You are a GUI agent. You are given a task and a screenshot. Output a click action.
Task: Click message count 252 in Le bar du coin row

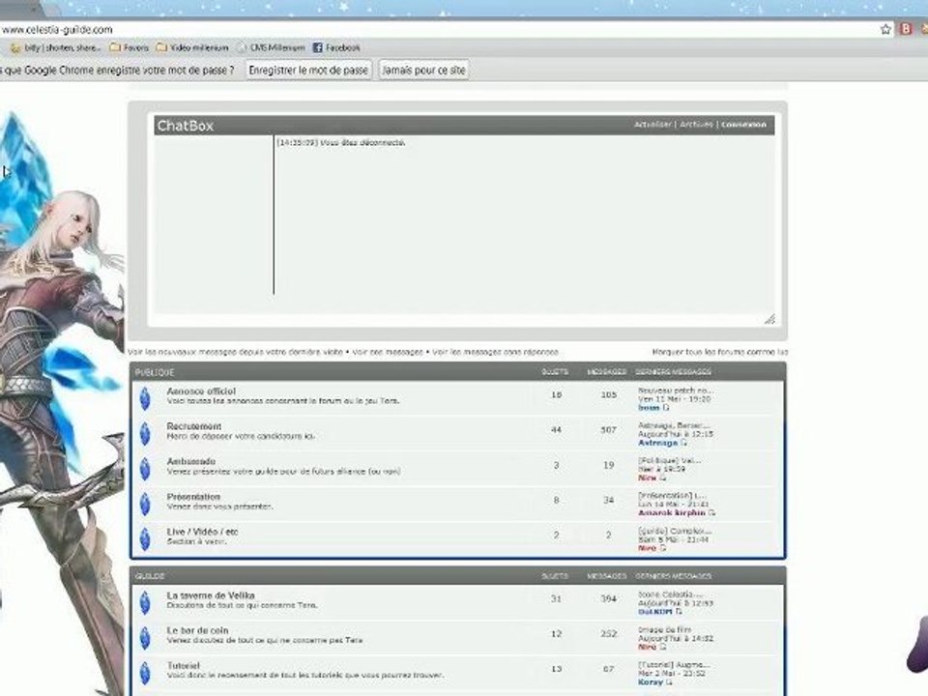tap(608, 634)
